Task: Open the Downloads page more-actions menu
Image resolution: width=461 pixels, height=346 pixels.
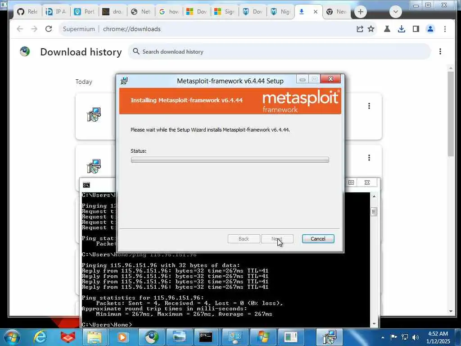Action: coord(440,51)
